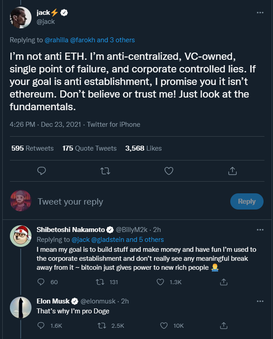Like Shibetoshi Nakamoto's reply
This screenshot has width=273, height=339.
click(x=161, y=282)
